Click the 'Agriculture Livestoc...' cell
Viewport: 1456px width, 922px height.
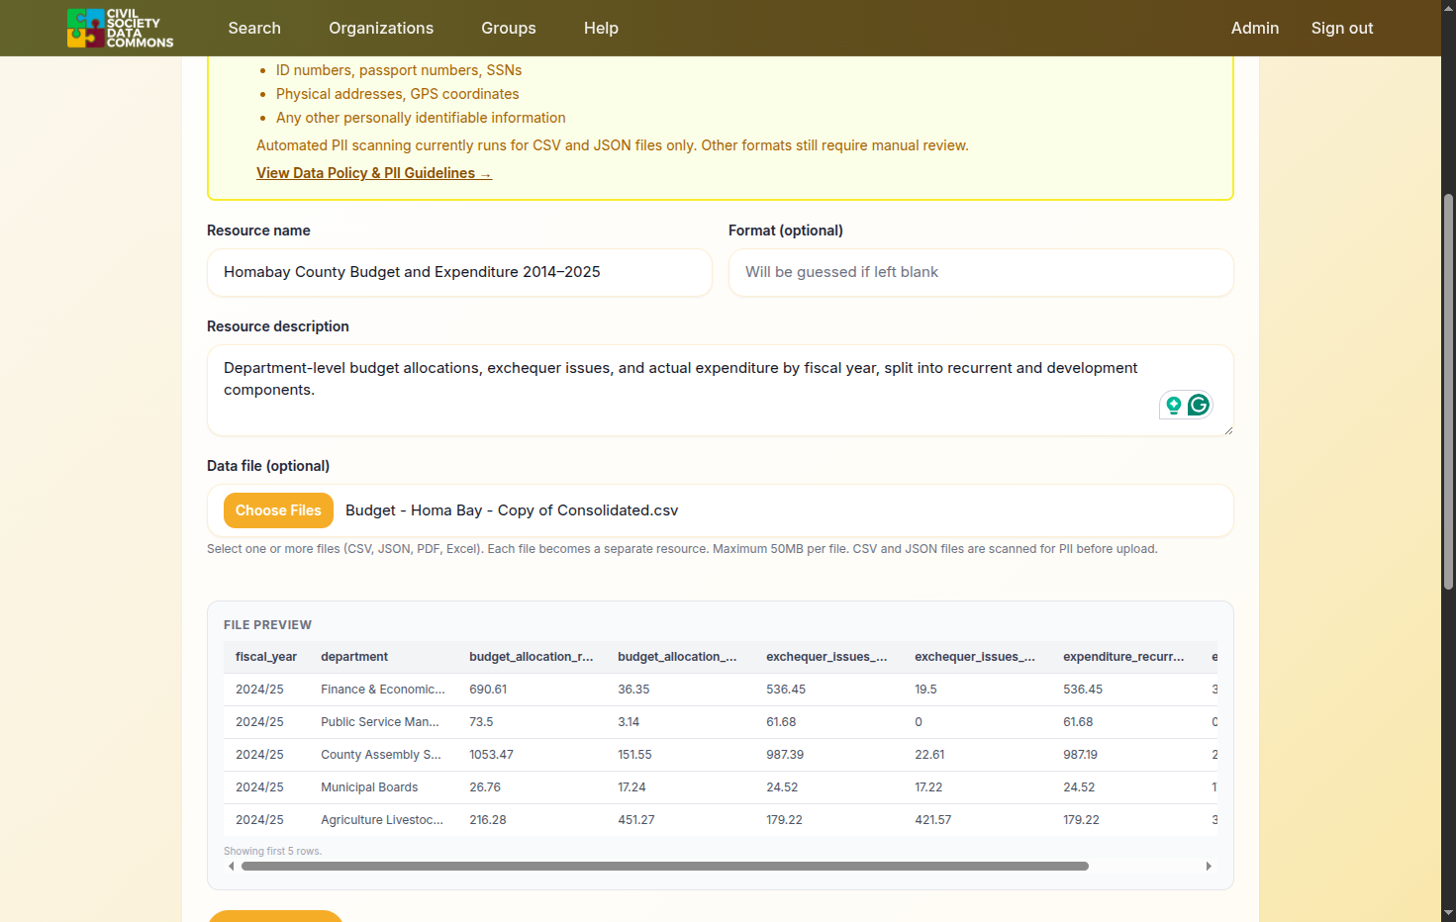coord(382,820)
